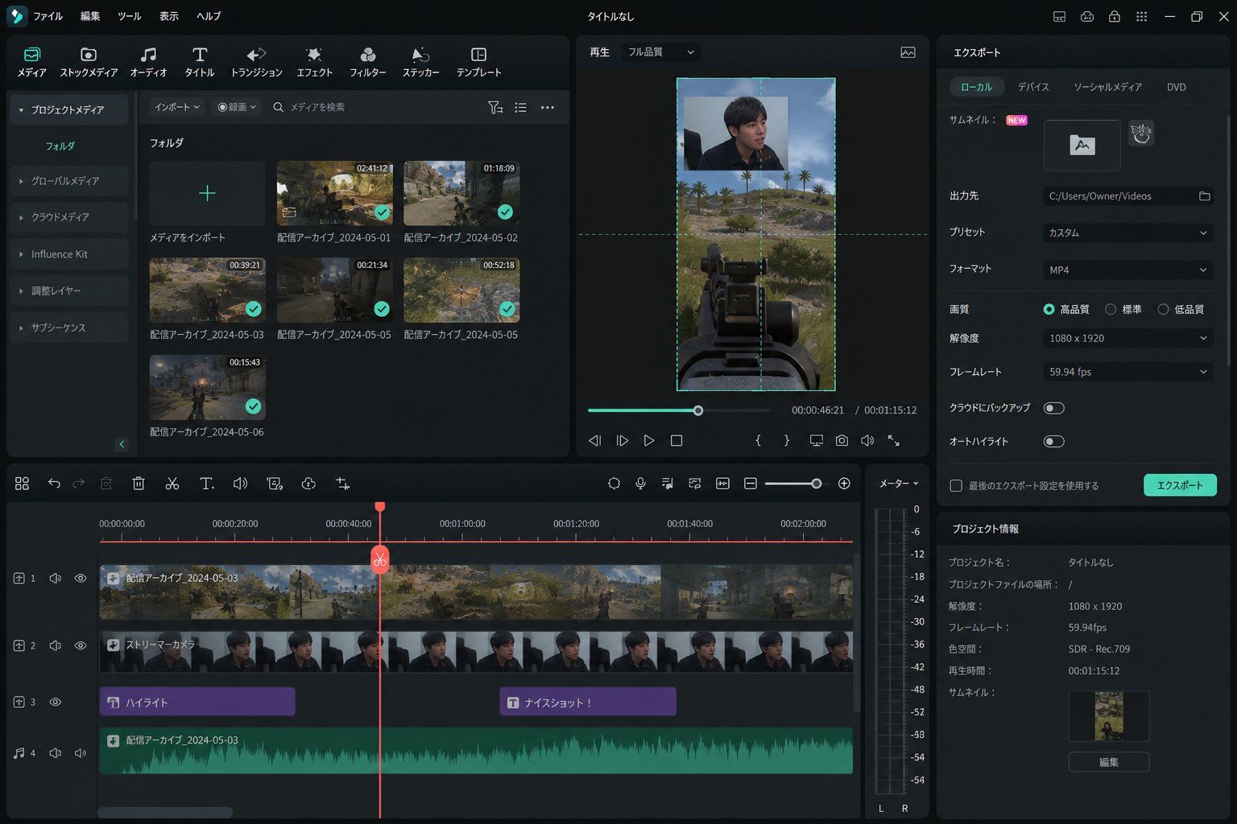Switch to Device (デバイス) export tab

(1033, 87)
